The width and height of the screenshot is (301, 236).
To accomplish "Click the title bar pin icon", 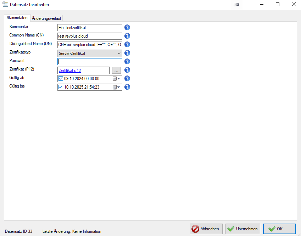I will tap(237, 5).
